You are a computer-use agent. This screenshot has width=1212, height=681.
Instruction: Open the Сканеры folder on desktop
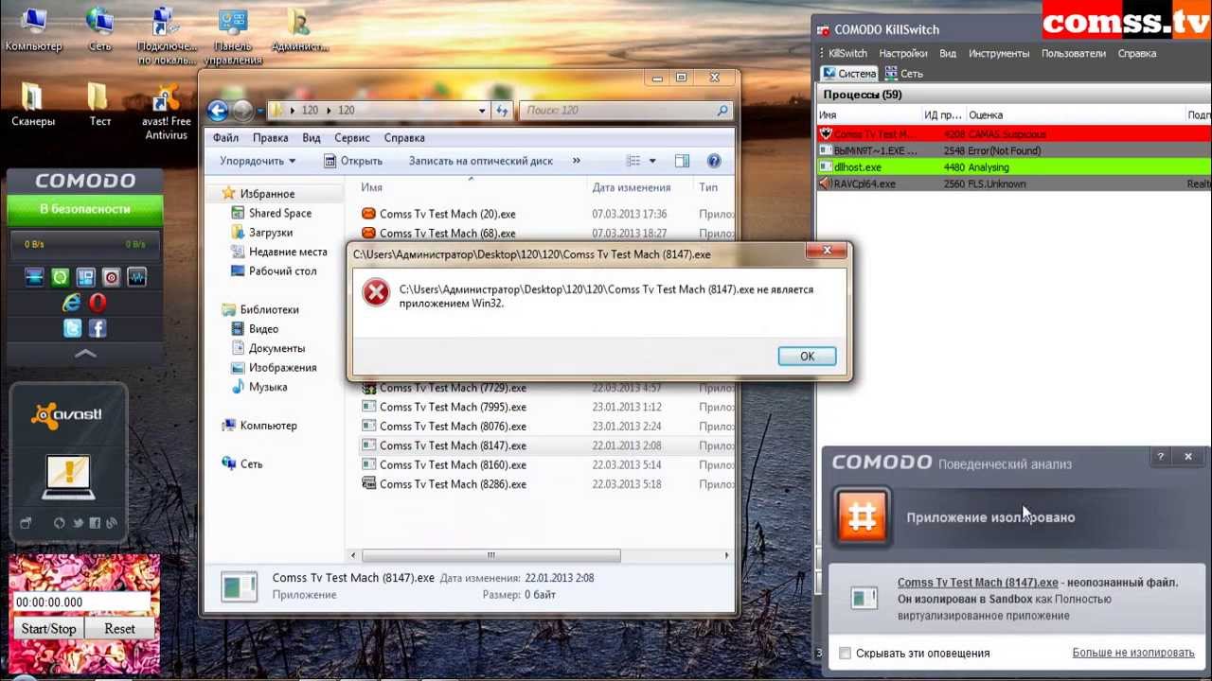coord(33,104)
